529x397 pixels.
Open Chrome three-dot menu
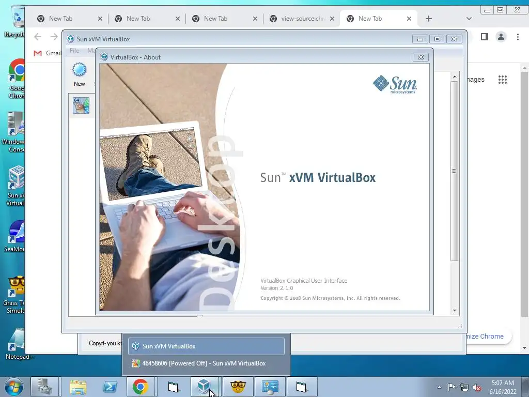coord(518,37)
